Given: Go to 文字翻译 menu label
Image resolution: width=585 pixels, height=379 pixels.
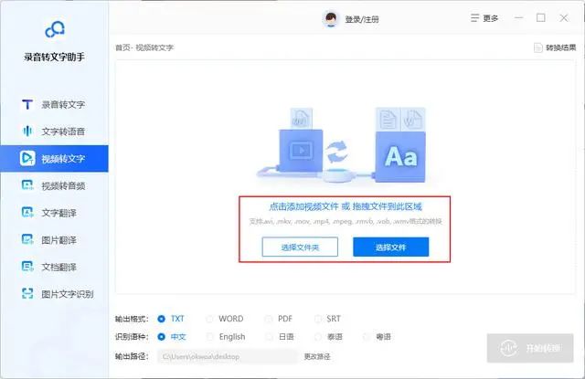Looking at the screenshot, I should [x=58, y=213].
